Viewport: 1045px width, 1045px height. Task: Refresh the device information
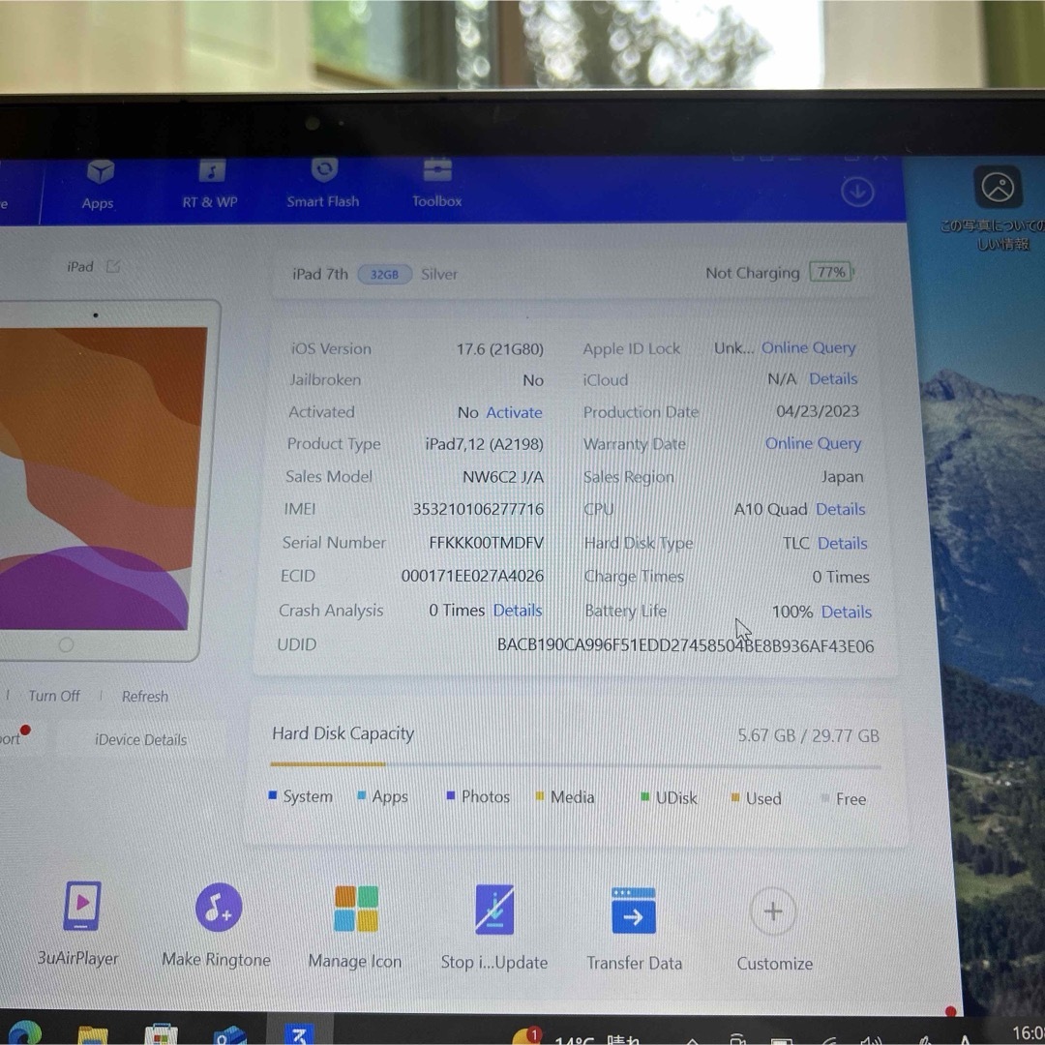click(144, 697)
